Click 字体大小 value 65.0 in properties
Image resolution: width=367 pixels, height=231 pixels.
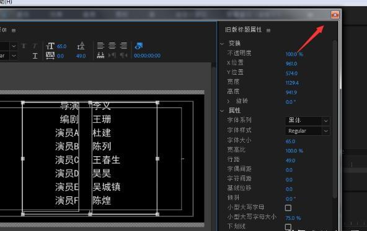(x=290, y=141)
